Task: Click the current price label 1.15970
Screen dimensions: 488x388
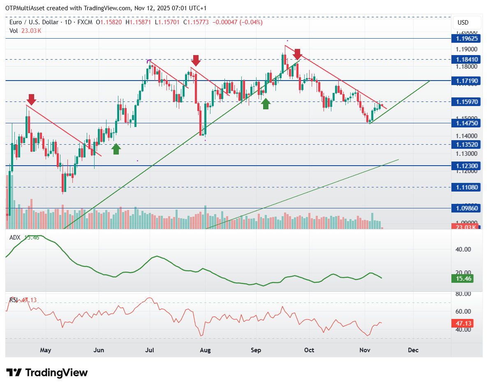Action: tap(466, 102)
